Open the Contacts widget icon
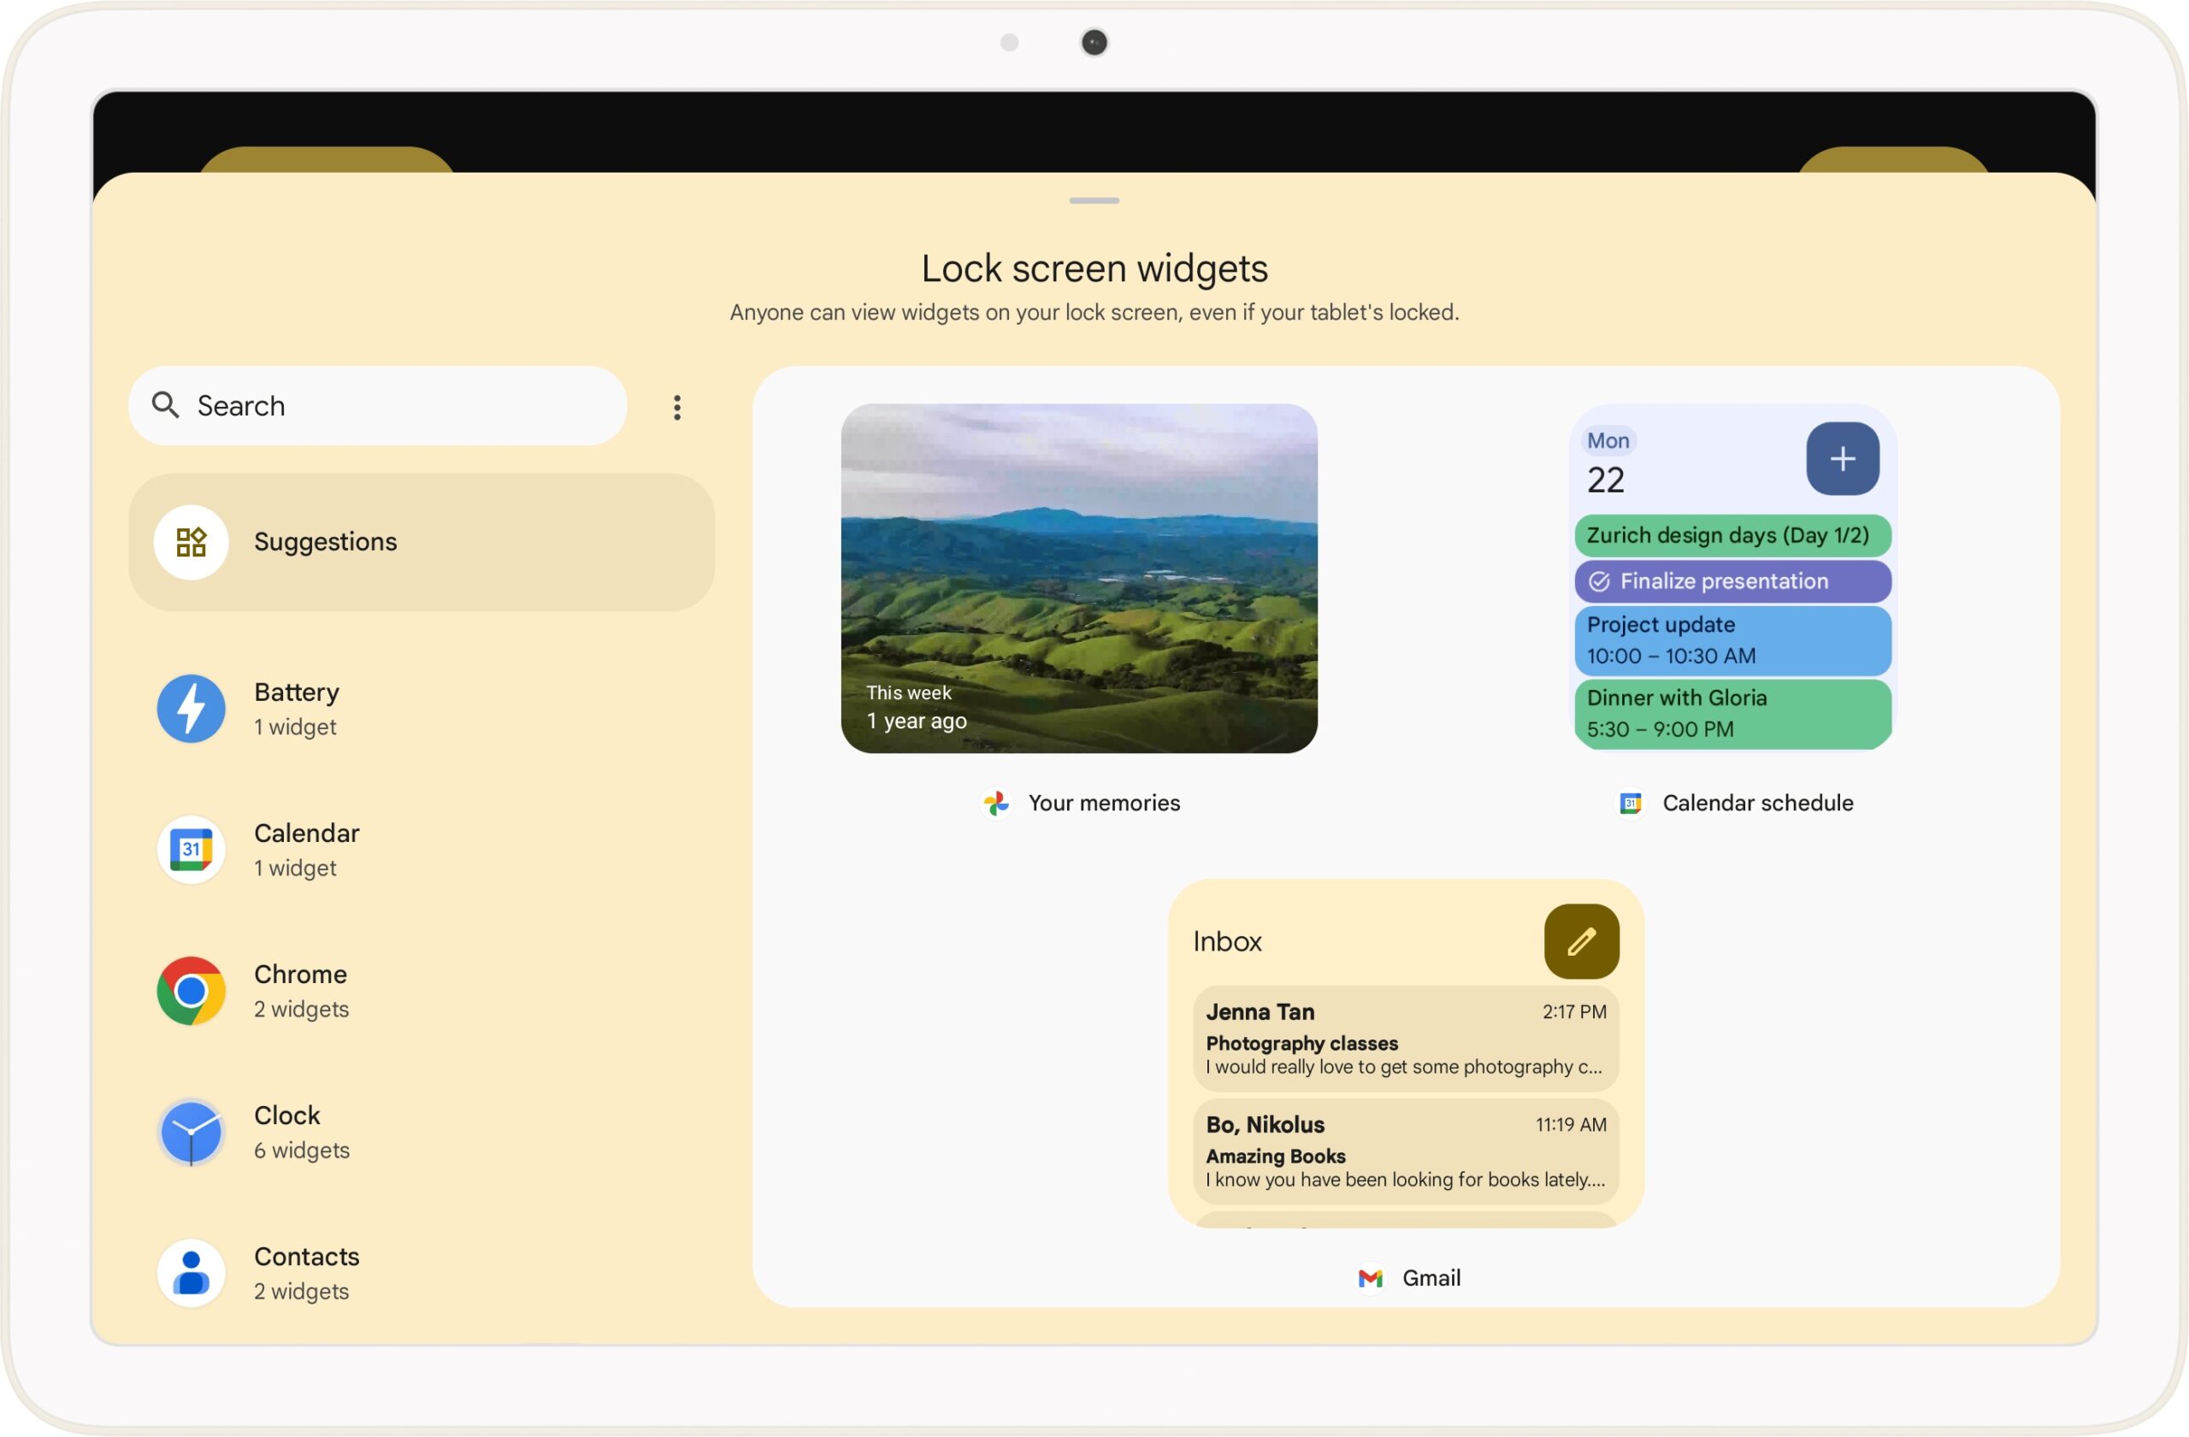Screen dimensions: 2189x1437 [x=191, y=1272]
